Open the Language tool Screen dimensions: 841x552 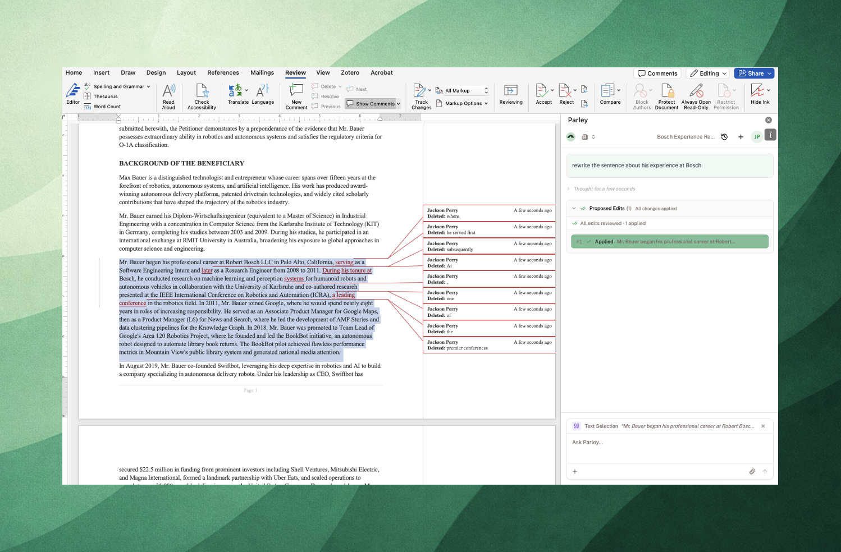[x=263, y=94]
